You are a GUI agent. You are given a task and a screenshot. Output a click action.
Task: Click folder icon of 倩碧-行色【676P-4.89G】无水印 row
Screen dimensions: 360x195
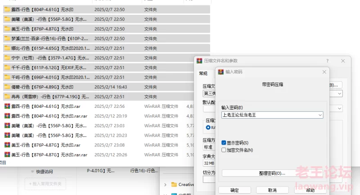pyautogui.click(x=7, y=87)
